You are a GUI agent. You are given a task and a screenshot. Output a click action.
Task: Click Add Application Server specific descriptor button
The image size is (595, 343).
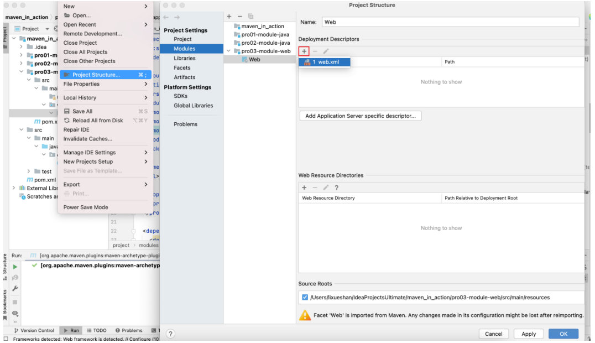pyautogui.click(x=361, y=116)
